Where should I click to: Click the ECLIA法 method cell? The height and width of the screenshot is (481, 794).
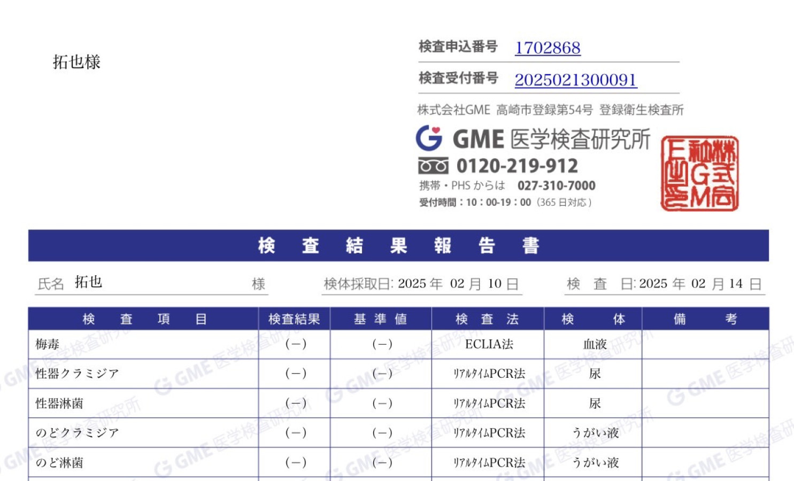(x=489, y=344)
